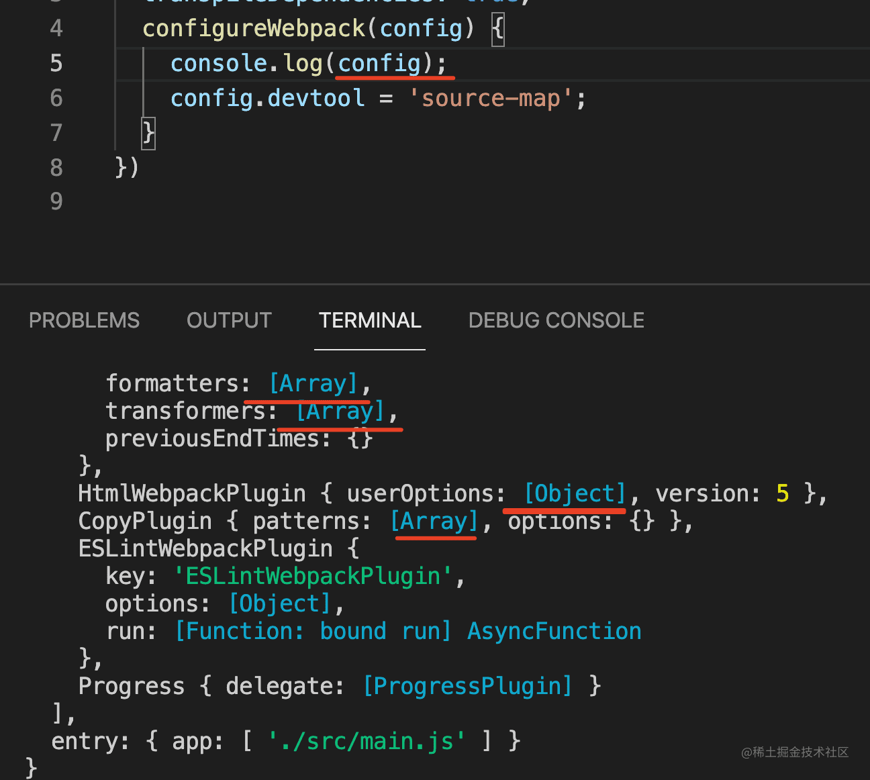Select line 4 via its line number
870x780 pixels.
56,28
